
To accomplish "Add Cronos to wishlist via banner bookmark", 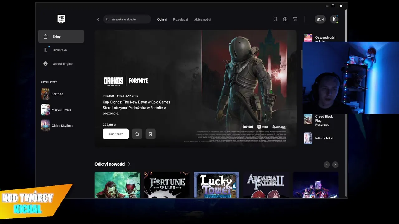I will pyautogui.click(x=150, y=134).
